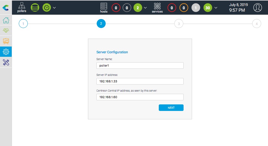This screenshot has height=146, width=268.
Task: Expand the hosts status dropdown arrow
Action: point(145,8)
